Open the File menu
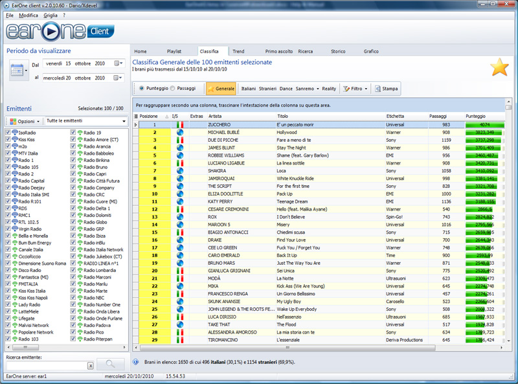518x384 pixels. coord(10,15)
